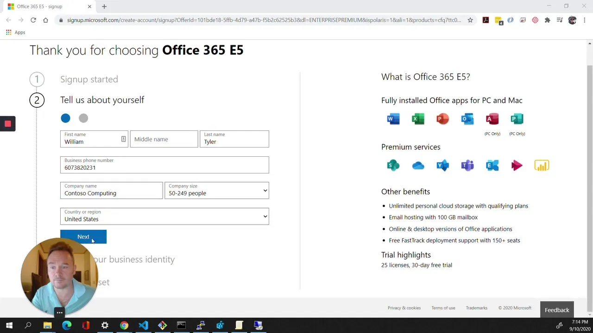Open Command Prompt from the taskbar
Viewport: 593px width, 333px height.
coord(181,326)
